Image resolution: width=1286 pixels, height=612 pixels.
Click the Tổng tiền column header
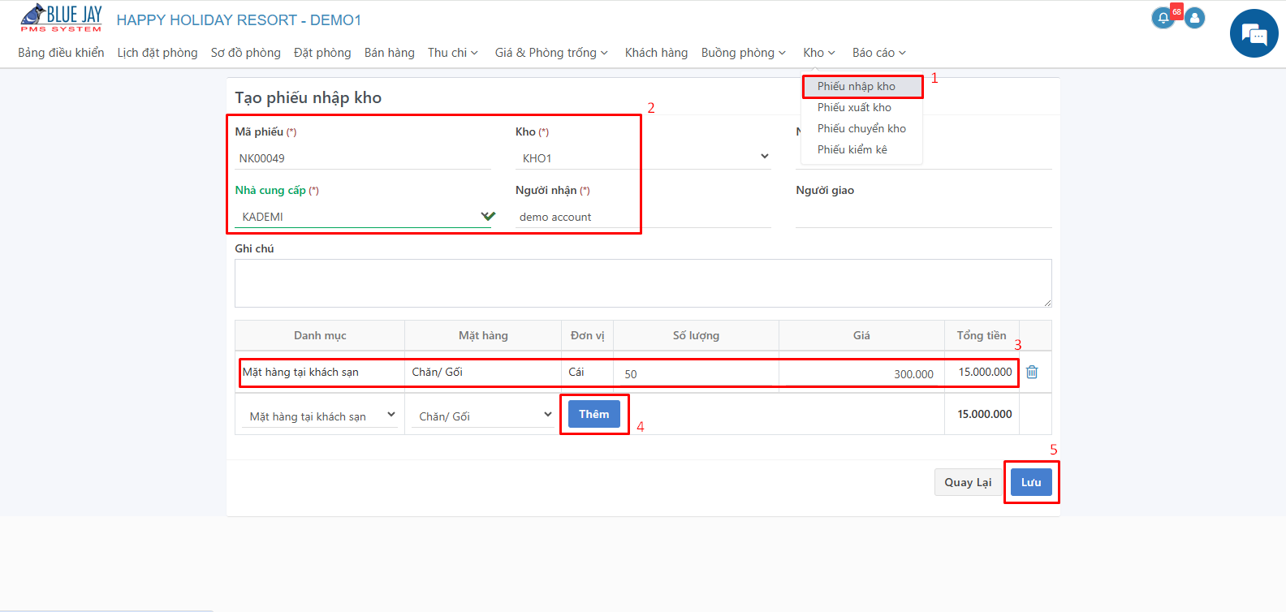tap(982, 335)
